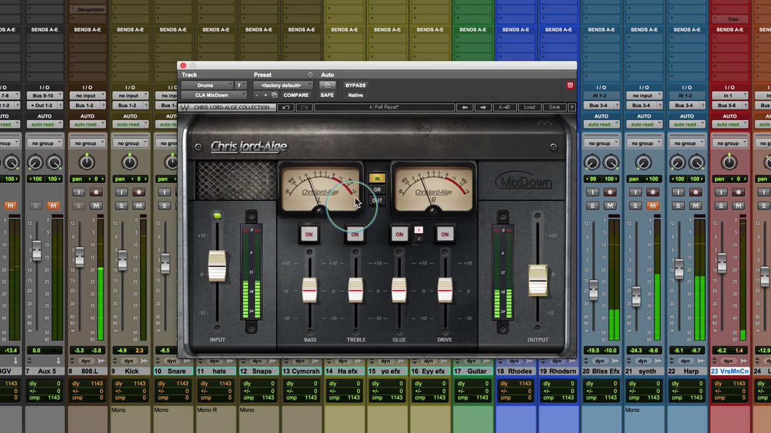
Task: Click the A: Full Reset preset name field
Action: pyautogui.click(x=384, y=107)
